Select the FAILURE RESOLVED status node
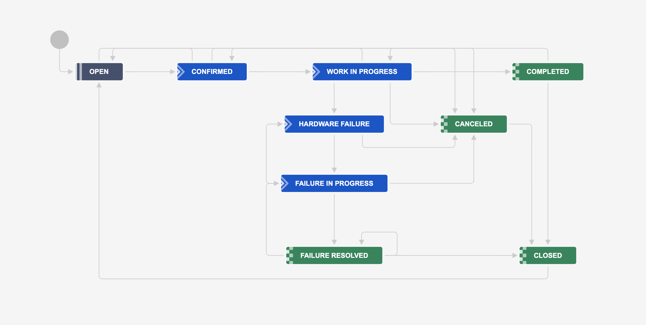646x325 pixels. pyautogui.click(x=334, y=255)
